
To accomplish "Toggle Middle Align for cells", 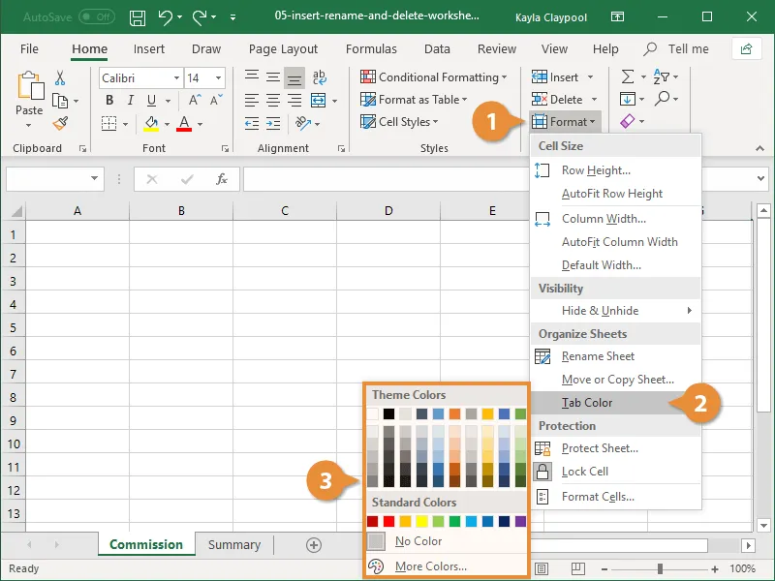I will click(x=273, y=77).
